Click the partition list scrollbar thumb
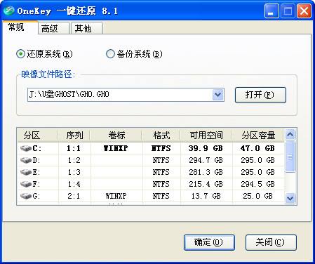Image resolution: width=315 pixels, height=264 pixels. coord(290,157)
